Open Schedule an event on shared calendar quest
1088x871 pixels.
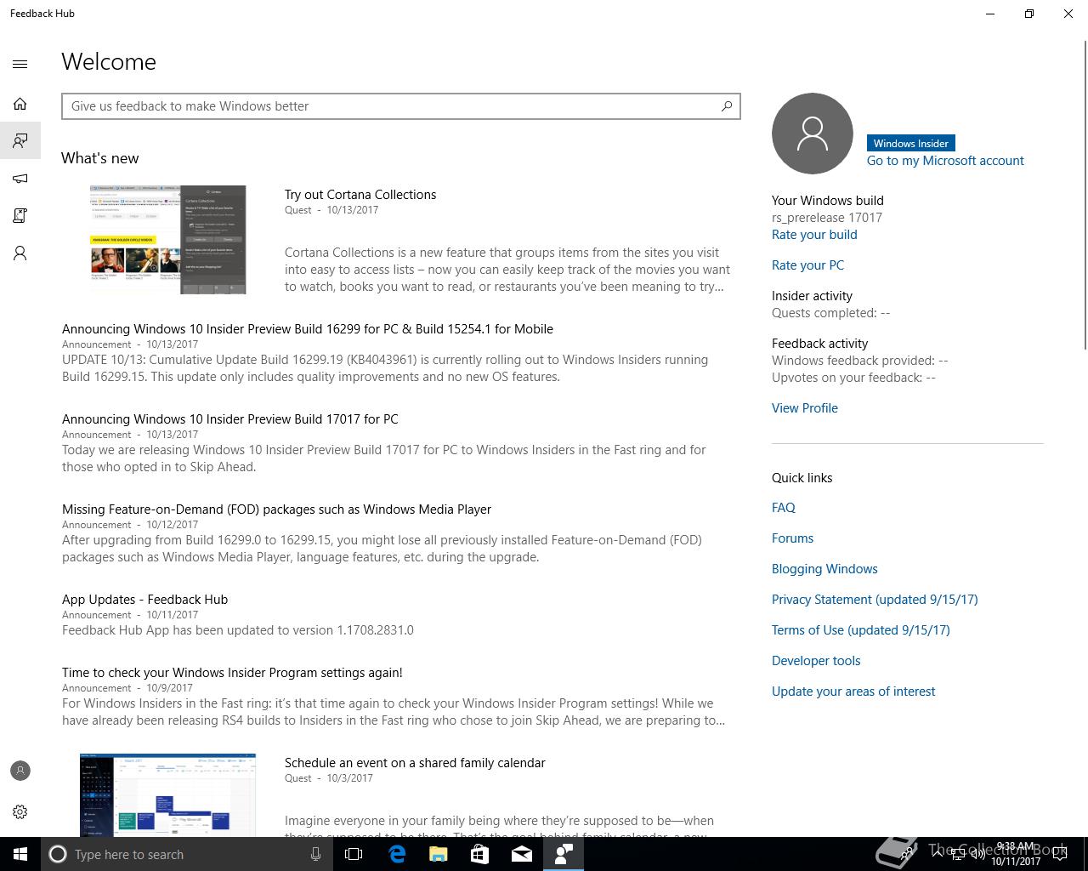tap(415, 763)
